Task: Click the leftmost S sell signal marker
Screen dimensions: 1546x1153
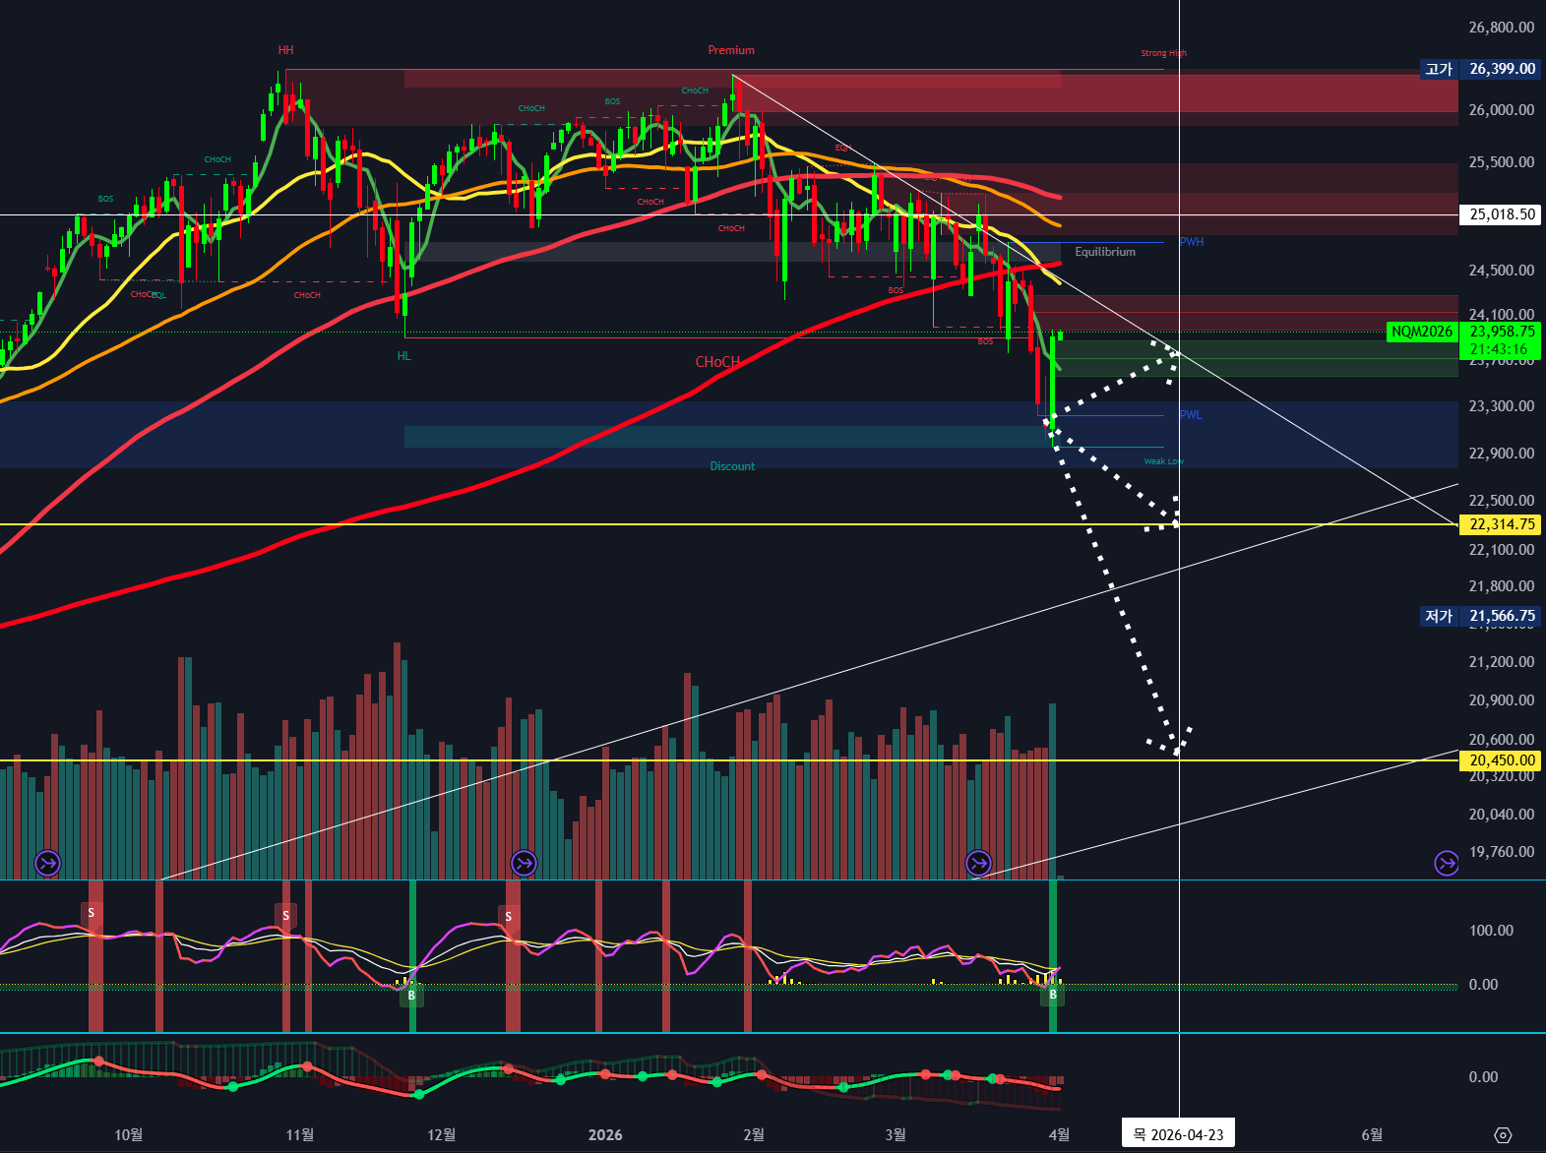Action: coord(92,913)
